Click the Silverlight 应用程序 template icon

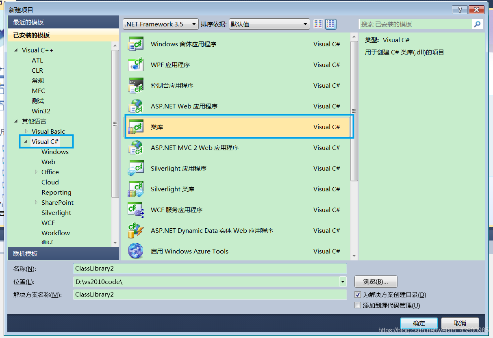(x=136, y=168)
